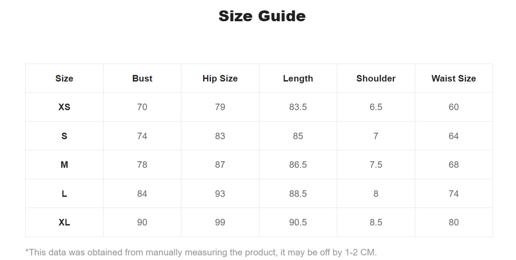The height and width of the screenshot is (260, 516).
Task: Click the XS bust value 70
Action: pos(142,107)
